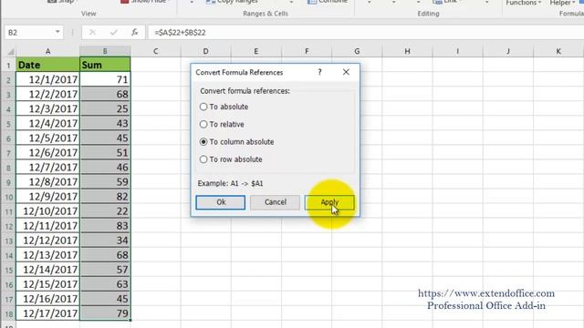Select the To column absolute option

(237, 142)
